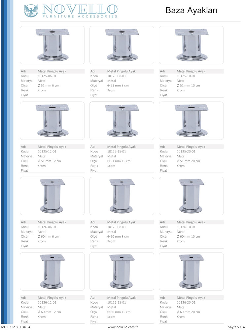Image resolution: width=246 pixels, height=330 pixels.
Task: Open product image for code 10125-10-01
Action: click(191, 45)
